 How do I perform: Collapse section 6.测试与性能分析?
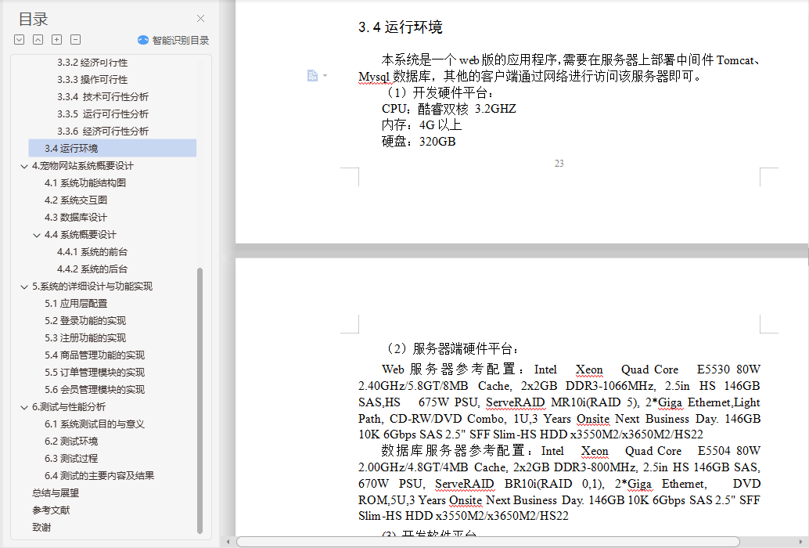click(x=23, y=408)
